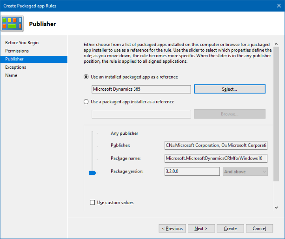Image resolution: width=285 pixels, height=239 pixels.
Task: Click the Package version text field
Action: 192,172
